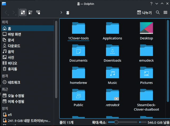Select the SteamDeck-Clover-dualboot folder icon
170x126 pixels.
[x=146, y=95]
